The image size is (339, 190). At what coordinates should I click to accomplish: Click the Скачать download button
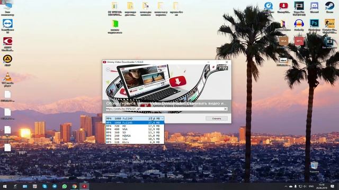pos(217,118)
